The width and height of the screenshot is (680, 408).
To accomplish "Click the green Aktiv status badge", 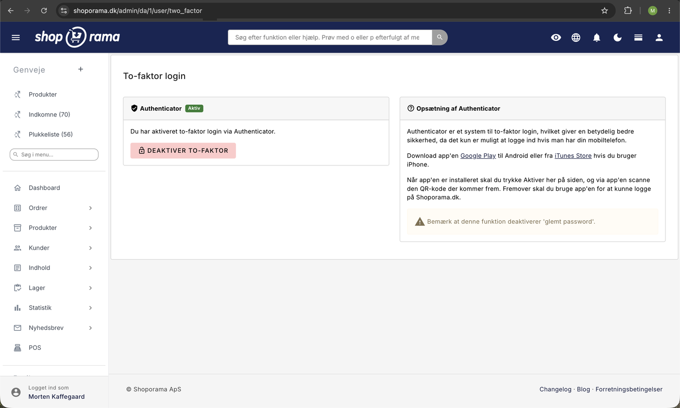I will pos(194,108).
